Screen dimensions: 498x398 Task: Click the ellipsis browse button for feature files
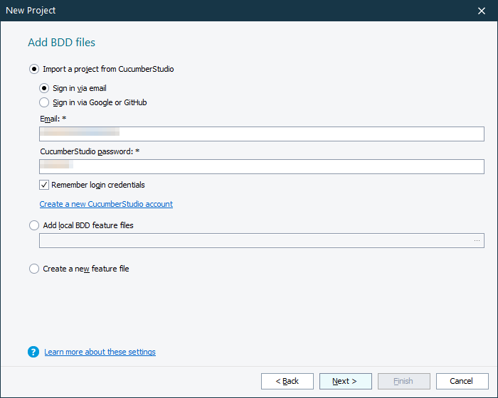477,240
